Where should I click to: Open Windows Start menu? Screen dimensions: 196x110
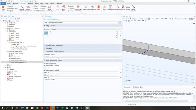click(2, 108)
